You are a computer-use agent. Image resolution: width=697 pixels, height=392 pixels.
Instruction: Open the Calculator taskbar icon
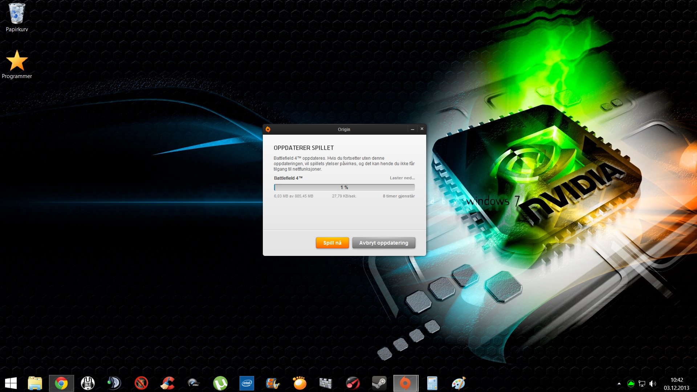point(432,383)
